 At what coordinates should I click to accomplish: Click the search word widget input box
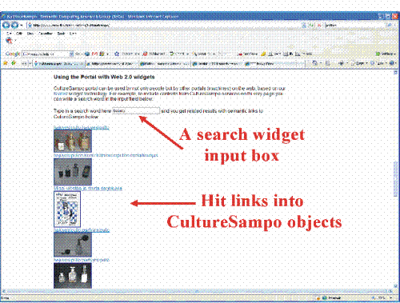(x=136, y=110)
